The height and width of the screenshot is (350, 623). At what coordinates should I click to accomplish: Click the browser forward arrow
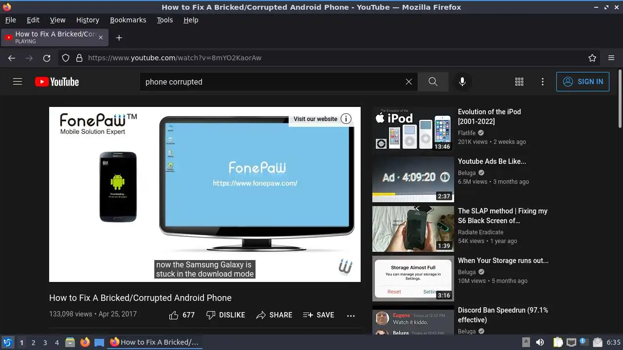(29, 58)
